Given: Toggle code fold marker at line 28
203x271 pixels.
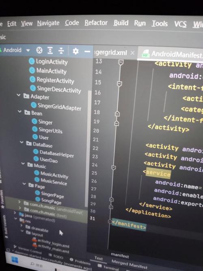Looking at the screenshot, I should point(111,199).
